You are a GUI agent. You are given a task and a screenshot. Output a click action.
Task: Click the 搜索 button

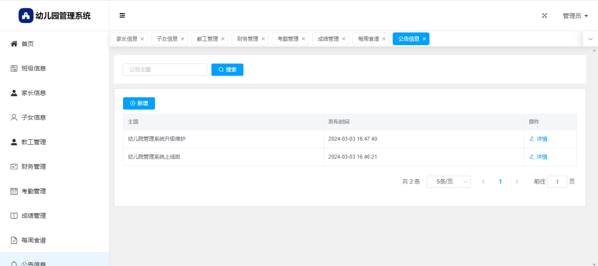pyautogui.click(x=227, y=70)
